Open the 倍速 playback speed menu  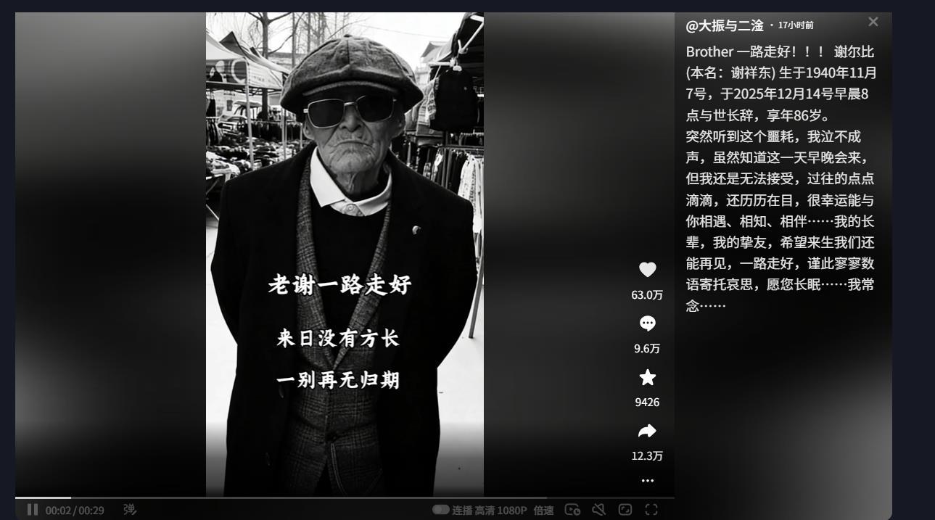[543, 510]
